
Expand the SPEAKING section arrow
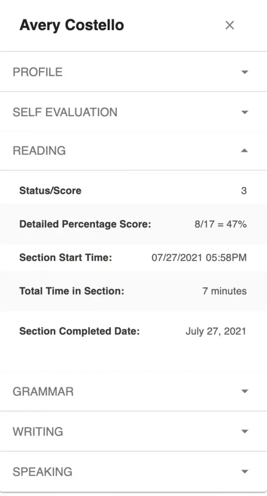pyautogui.click(x=245, y=472)
